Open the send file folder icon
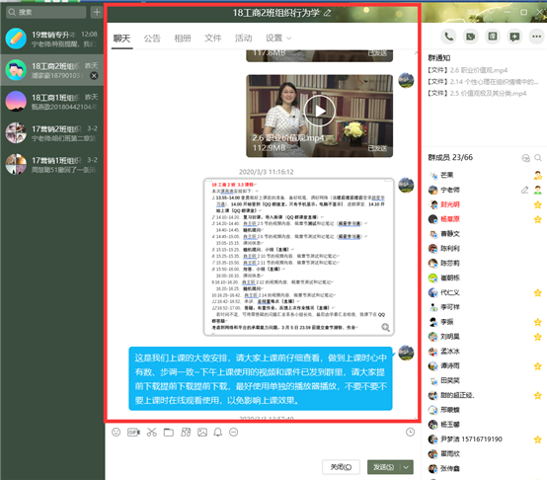Viewport: 547px width, 480px height. pyautogui.click(x=169, y=433)
